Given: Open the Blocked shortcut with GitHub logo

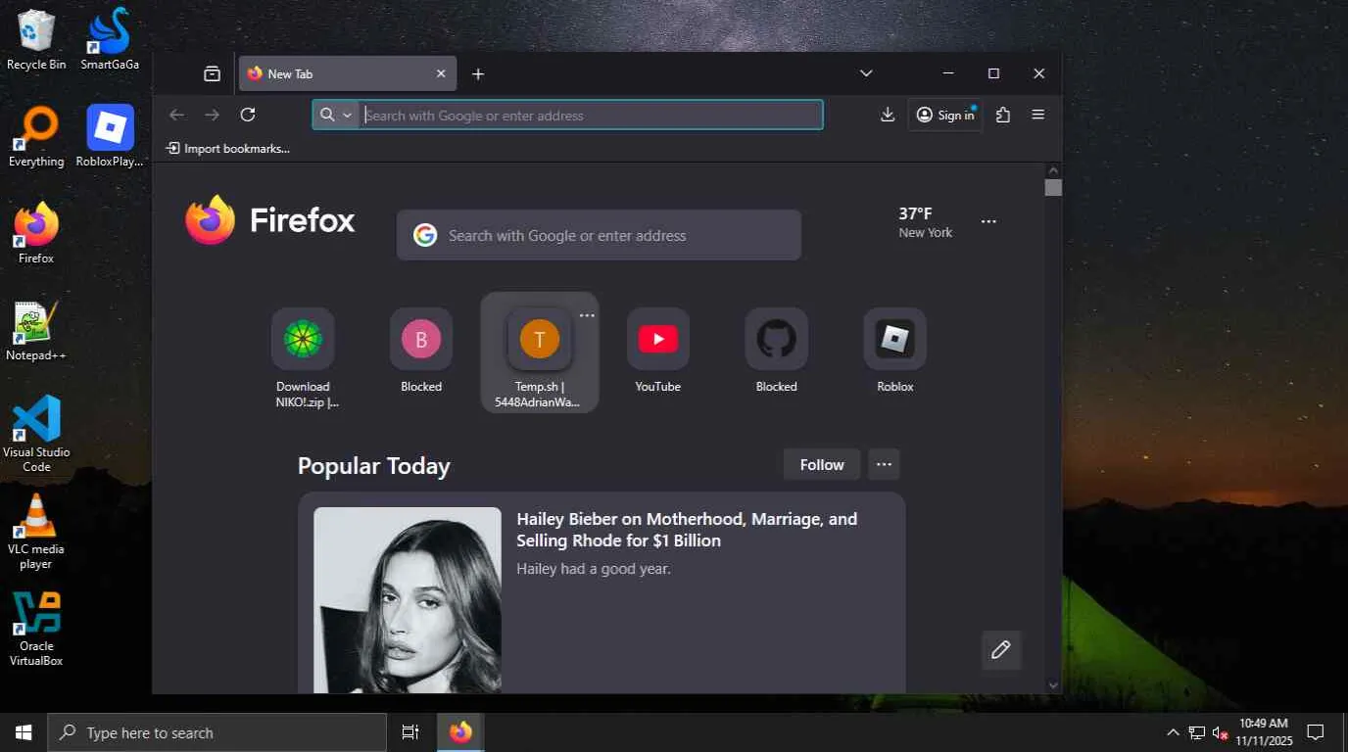Looking at the screenshot, I should coord(776,351).
